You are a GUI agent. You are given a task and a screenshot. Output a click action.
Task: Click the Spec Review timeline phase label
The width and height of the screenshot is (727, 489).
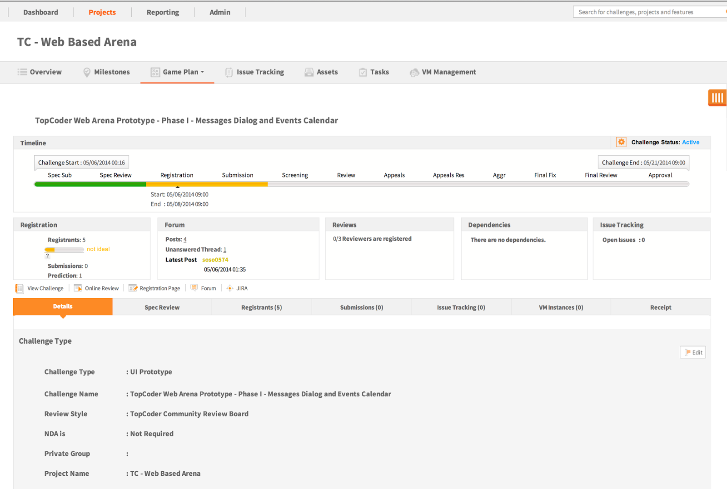115,175
